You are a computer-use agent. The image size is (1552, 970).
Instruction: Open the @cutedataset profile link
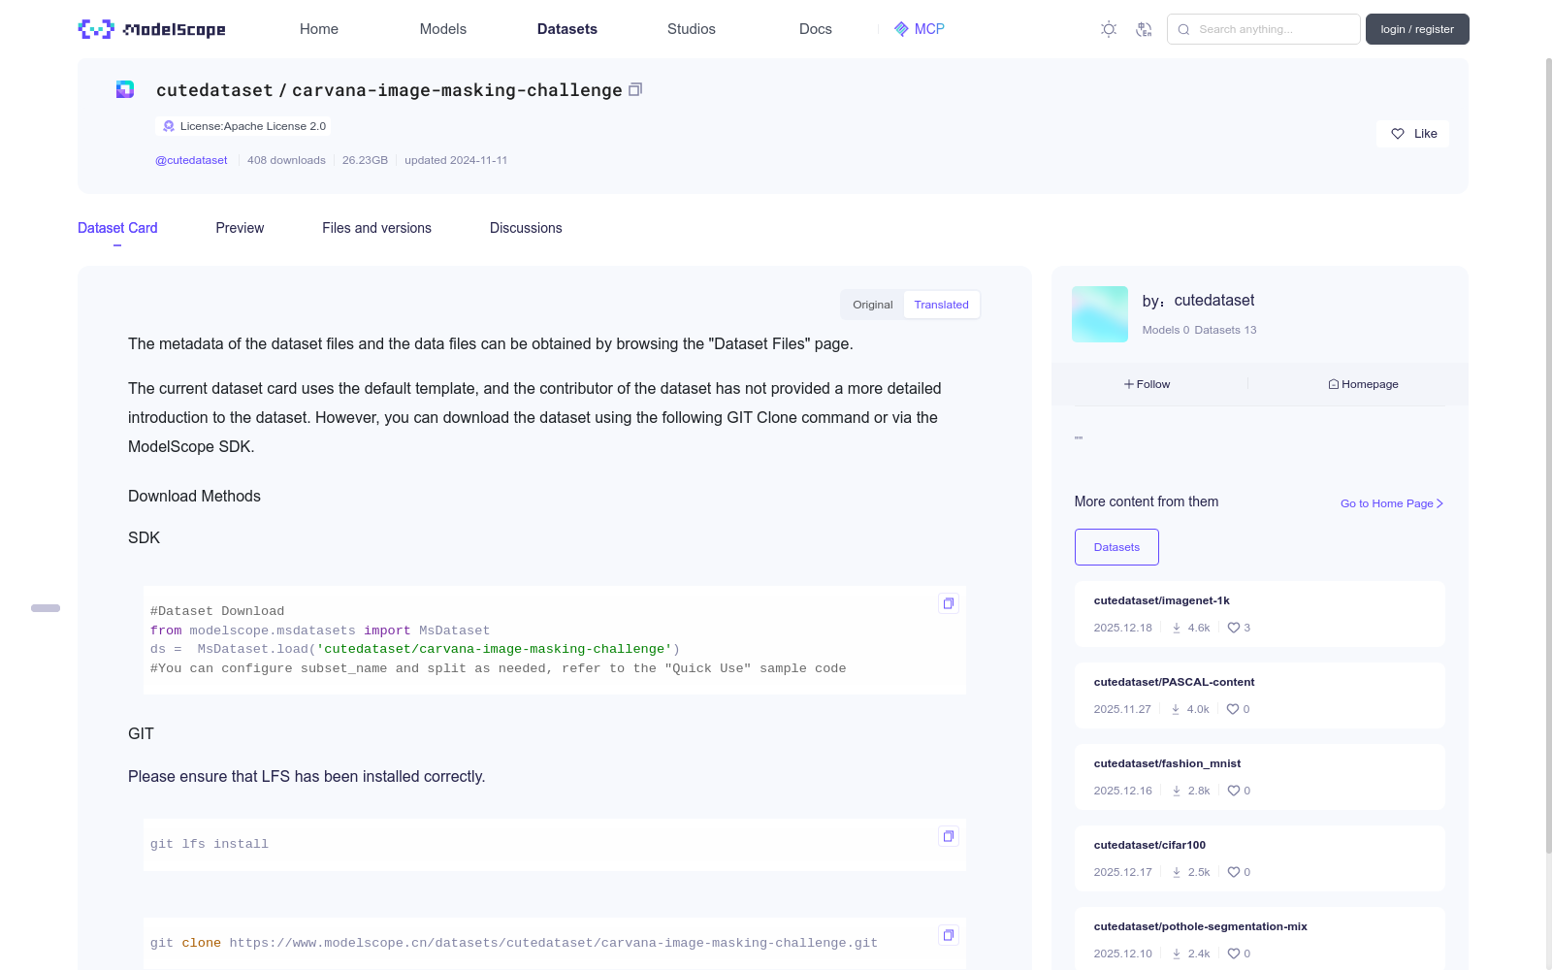pos(191,160)
